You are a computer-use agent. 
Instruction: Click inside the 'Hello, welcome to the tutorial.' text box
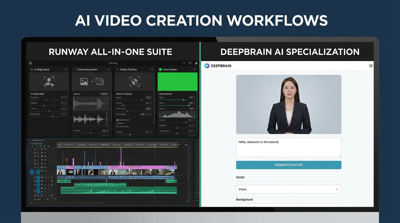point(289,148)
